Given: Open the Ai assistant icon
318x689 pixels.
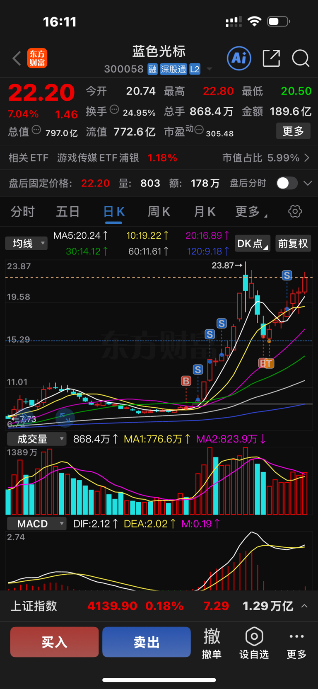Looking at the screenshot, I should click(239, 58).
